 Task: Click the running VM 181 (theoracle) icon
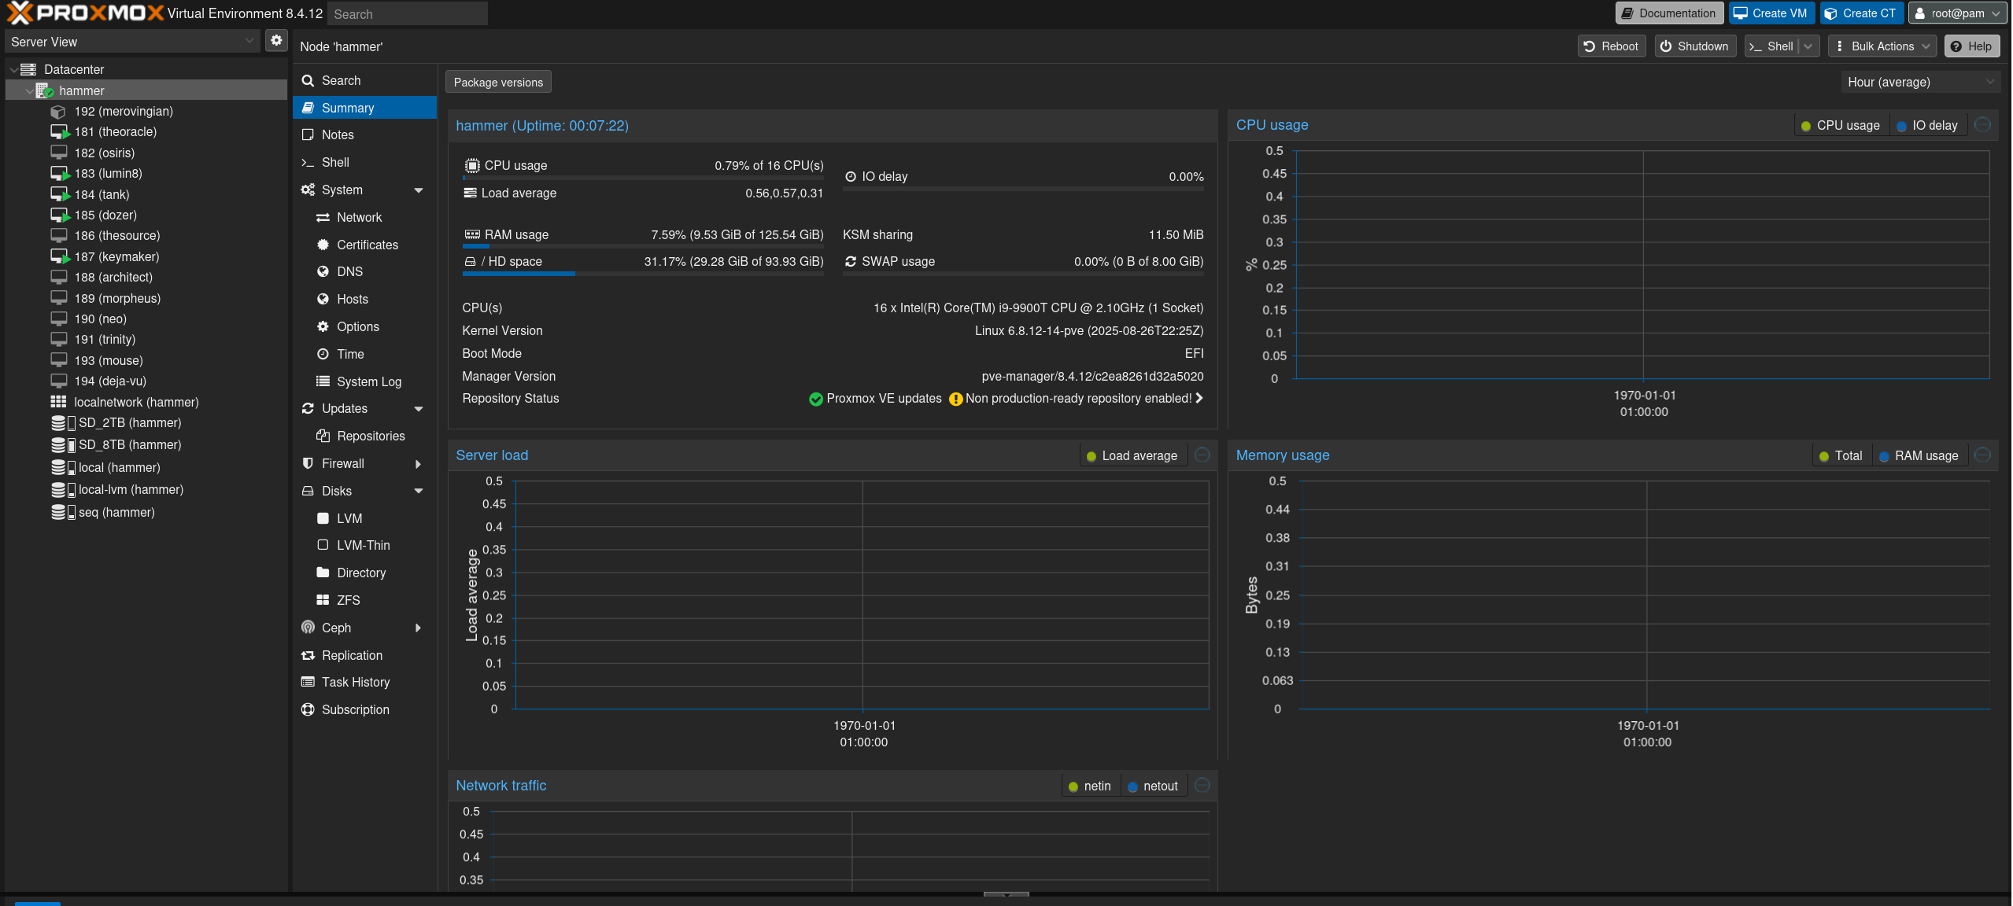click(60, 132)
